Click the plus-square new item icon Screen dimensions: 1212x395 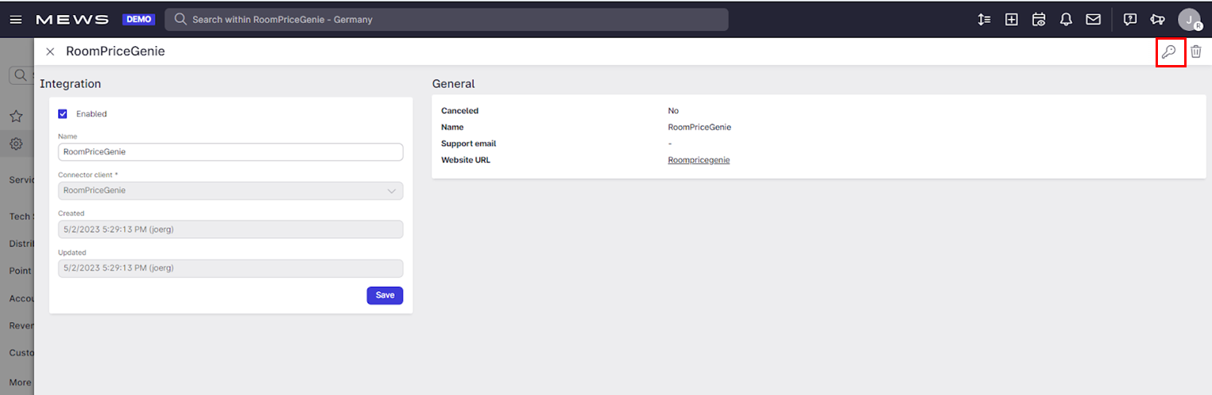[x=1012, y=20]
